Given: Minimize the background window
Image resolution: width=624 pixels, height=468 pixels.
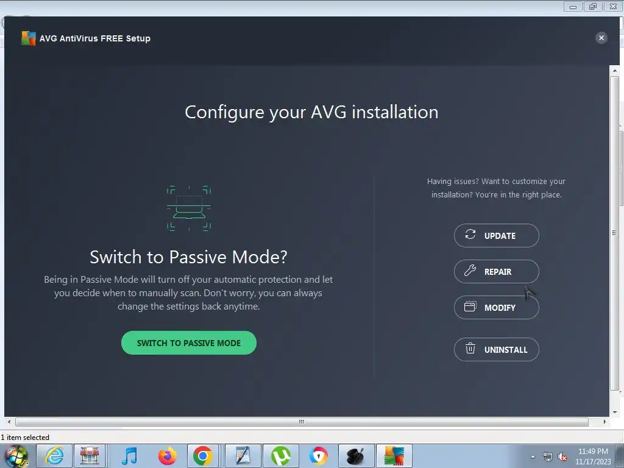Looking at the screenshot, I should [573, 6].
